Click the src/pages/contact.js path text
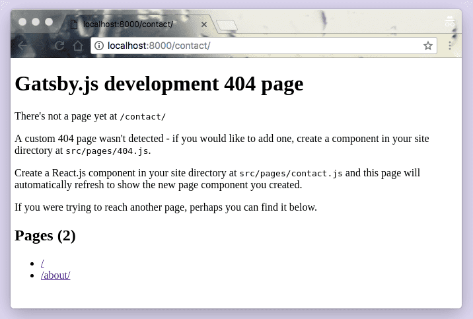This screenshot has width=473, height=319. (291, 173)
